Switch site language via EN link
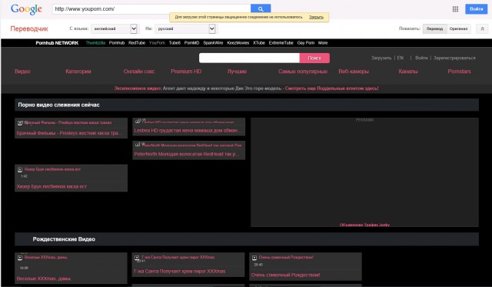 point(401,58)
